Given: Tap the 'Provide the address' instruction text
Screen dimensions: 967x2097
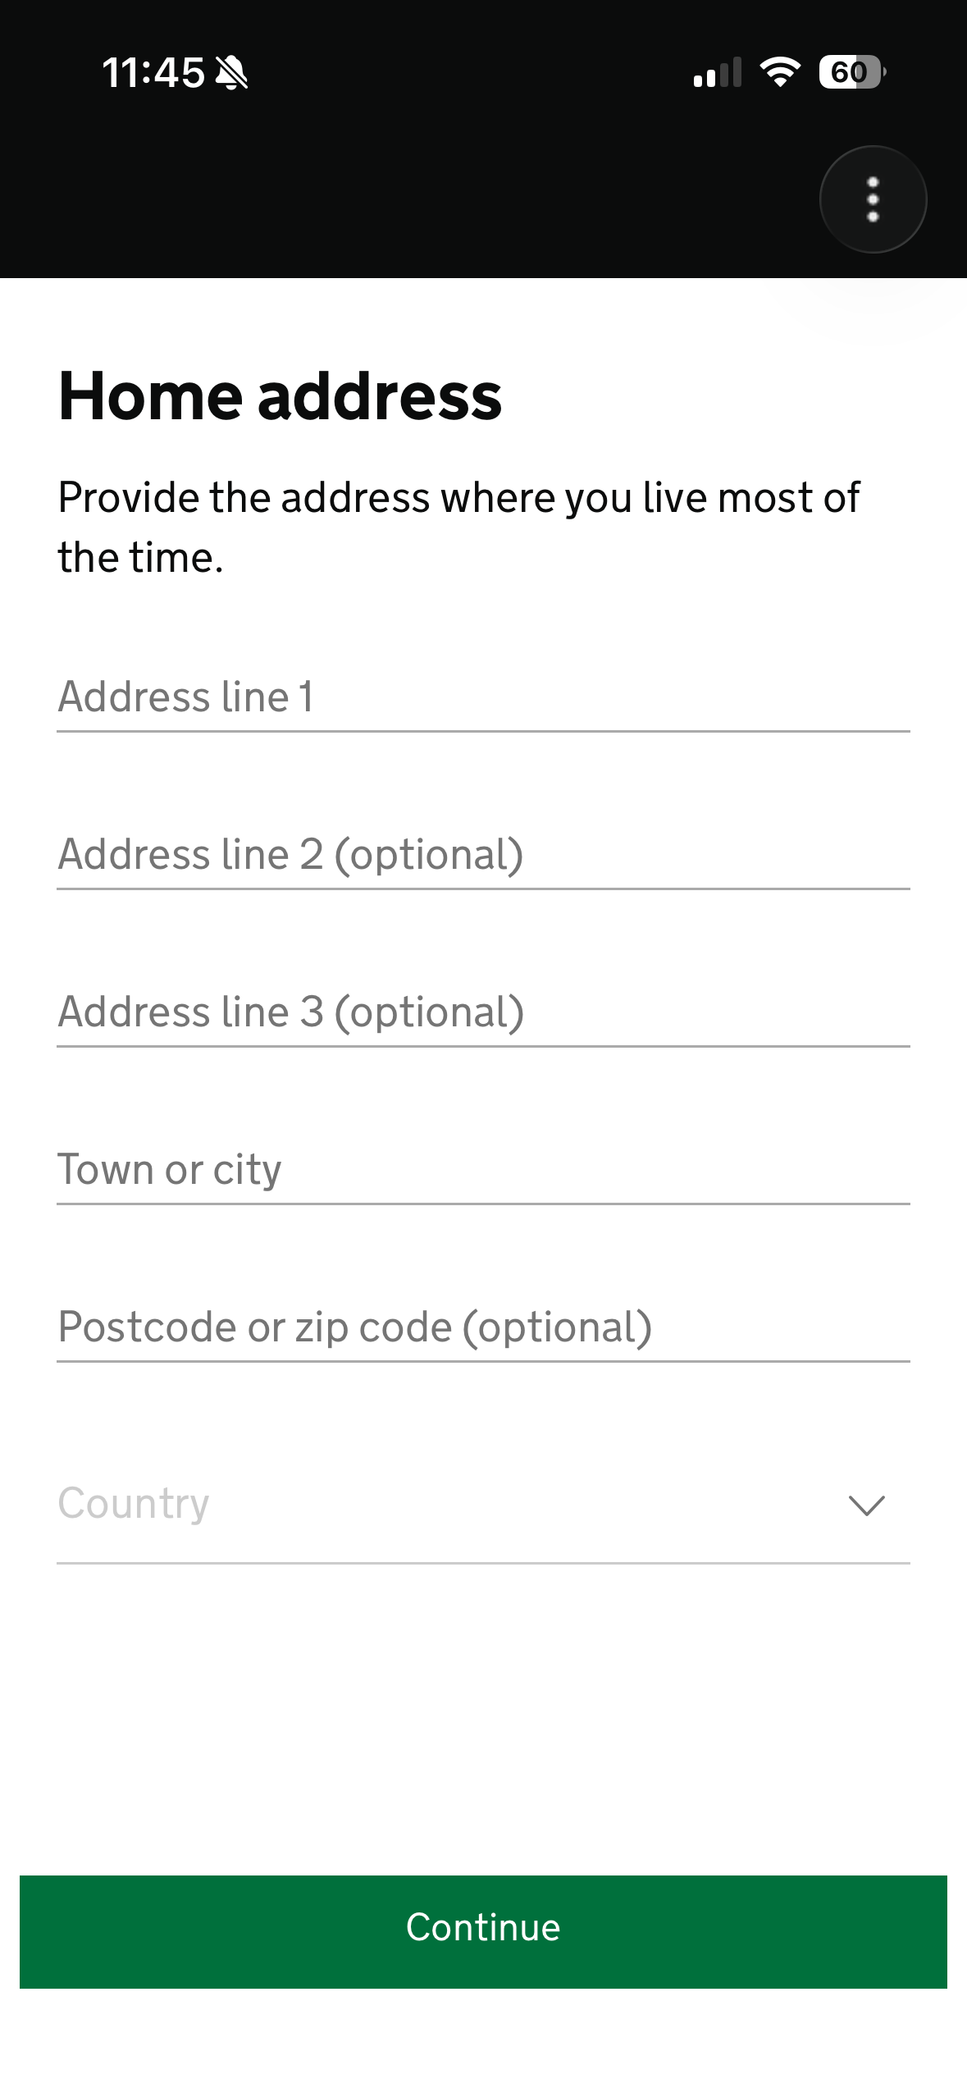Looking at the screenshot, I should (458, 527).
